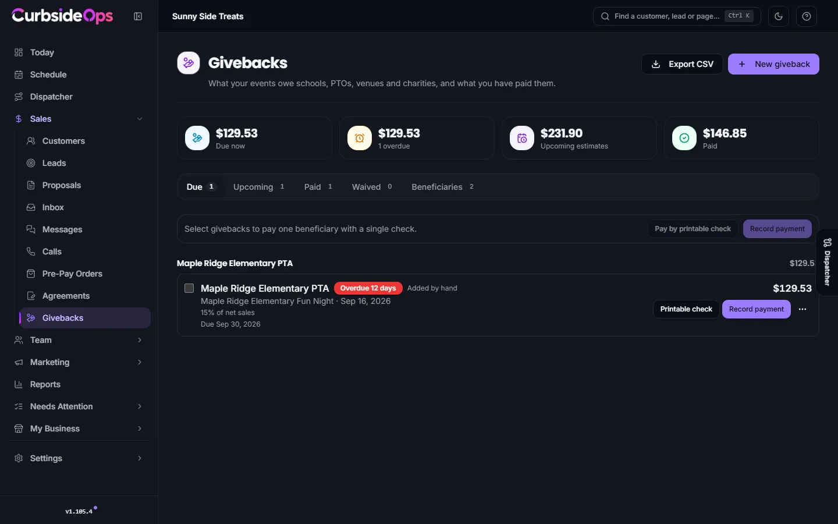Viewport: 838px width, 524px height.
Task: Expand the Team section
Action: 79,340
